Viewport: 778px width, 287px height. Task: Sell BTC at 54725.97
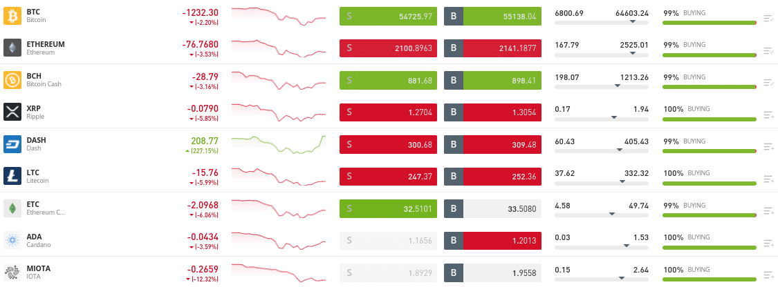point(388,16)
